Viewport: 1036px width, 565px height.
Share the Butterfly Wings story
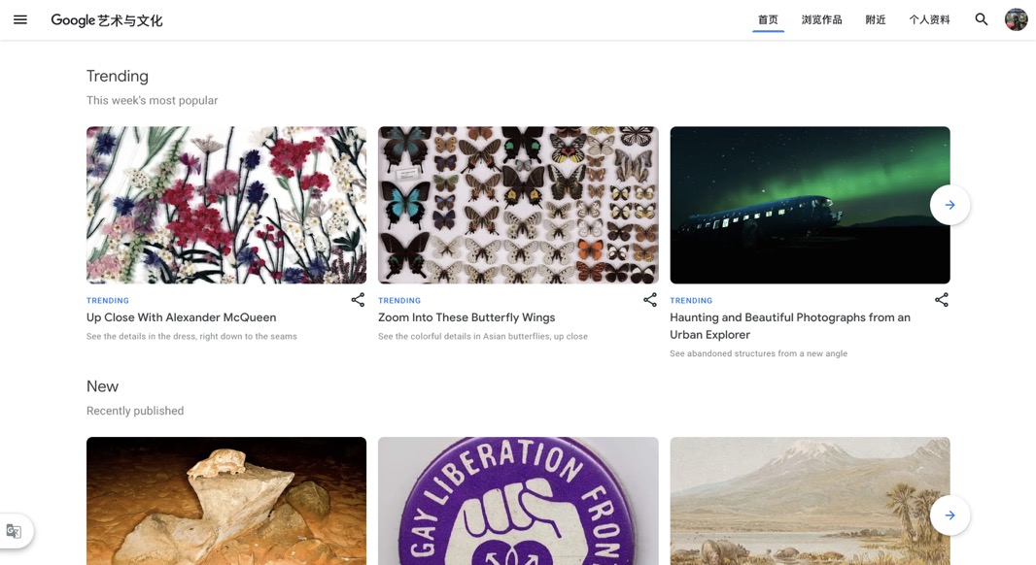pyautogui.click(x=650, y=300)
